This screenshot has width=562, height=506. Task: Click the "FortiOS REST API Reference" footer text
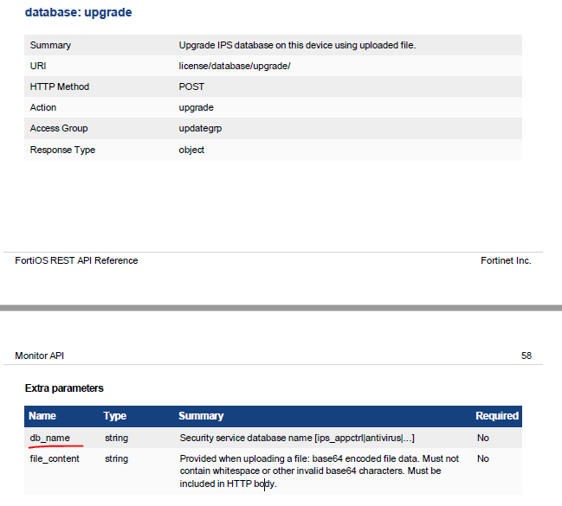point(76,260)
